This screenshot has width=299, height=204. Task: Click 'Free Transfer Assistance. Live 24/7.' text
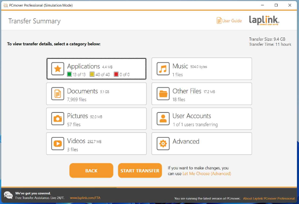pos(40,198)
